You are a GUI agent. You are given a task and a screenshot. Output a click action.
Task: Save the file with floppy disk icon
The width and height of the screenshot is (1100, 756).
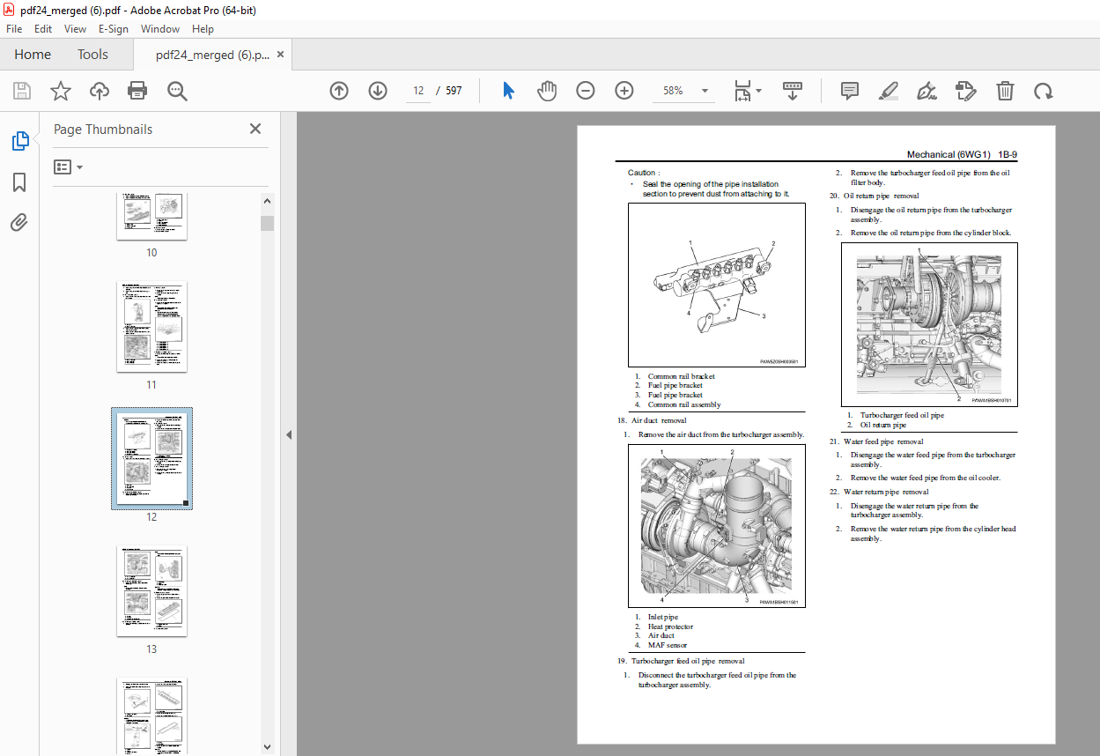(22, 91)
